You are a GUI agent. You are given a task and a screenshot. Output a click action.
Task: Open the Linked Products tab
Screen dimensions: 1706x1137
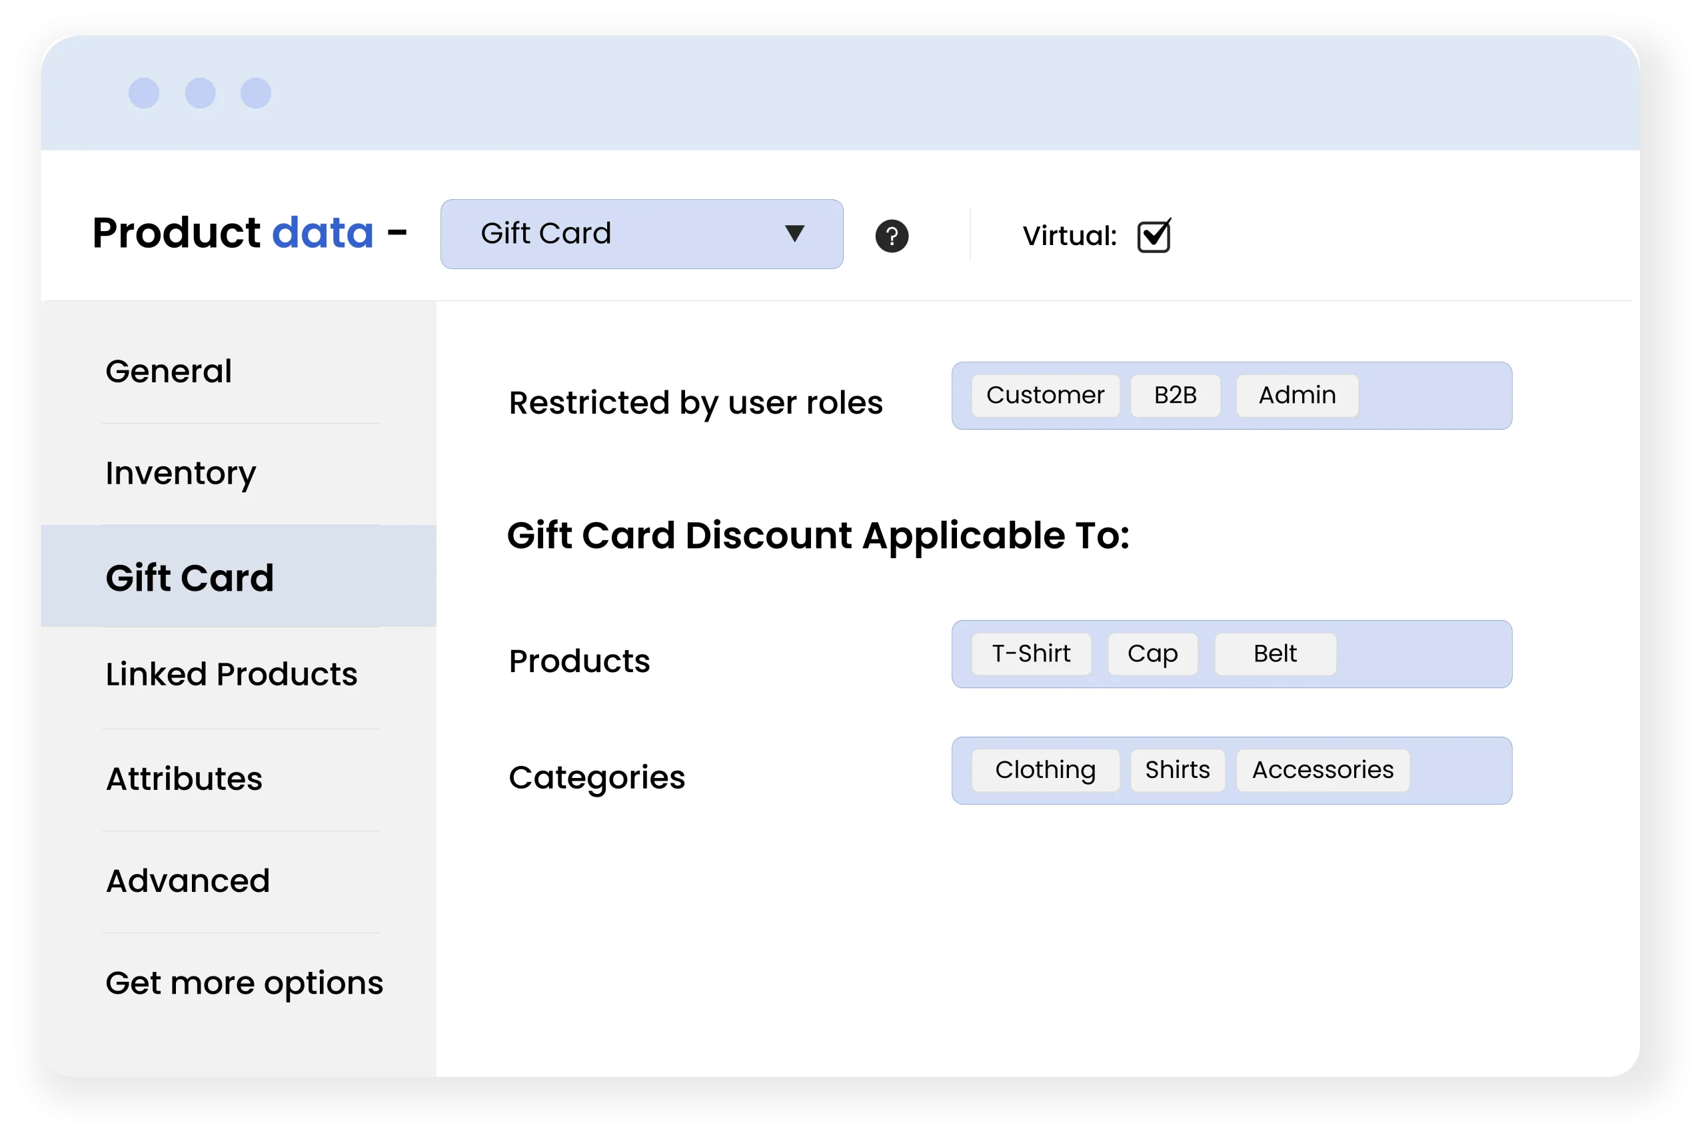[x=231, y=674]
